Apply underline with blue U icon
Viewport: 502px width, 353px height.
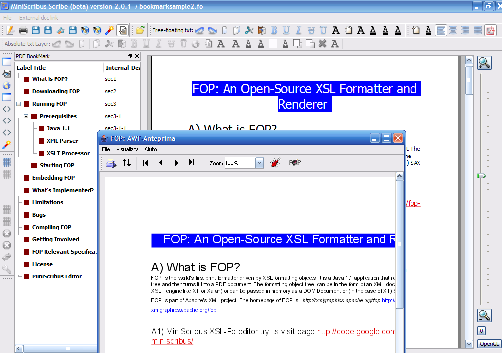[x=286, y=30]
